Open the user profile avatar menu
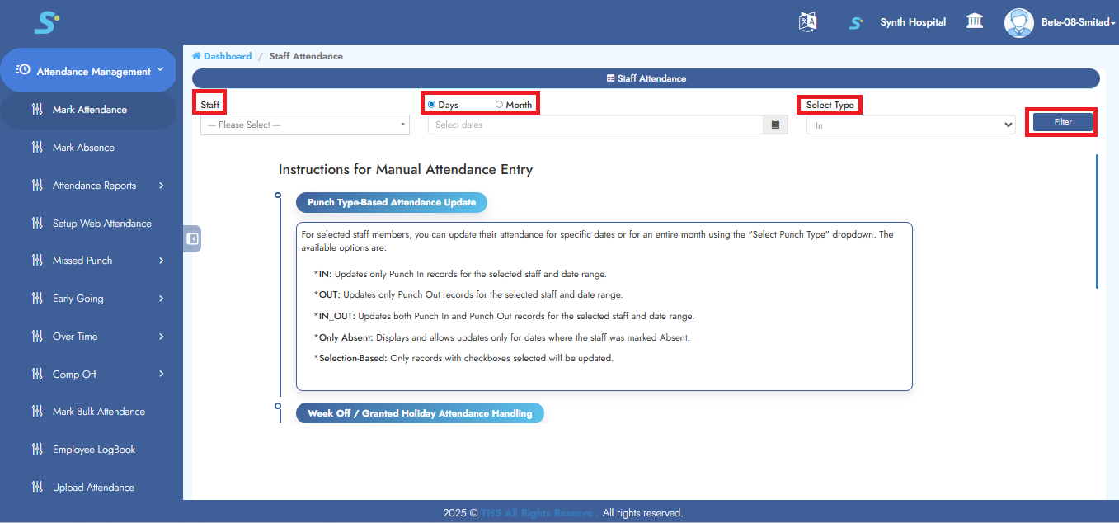Screen dimensions: 1119x523 1018,22
